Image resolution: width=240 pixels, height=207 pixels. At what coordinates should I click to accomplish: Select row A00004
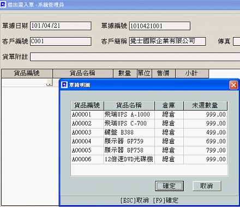(149, 142)
